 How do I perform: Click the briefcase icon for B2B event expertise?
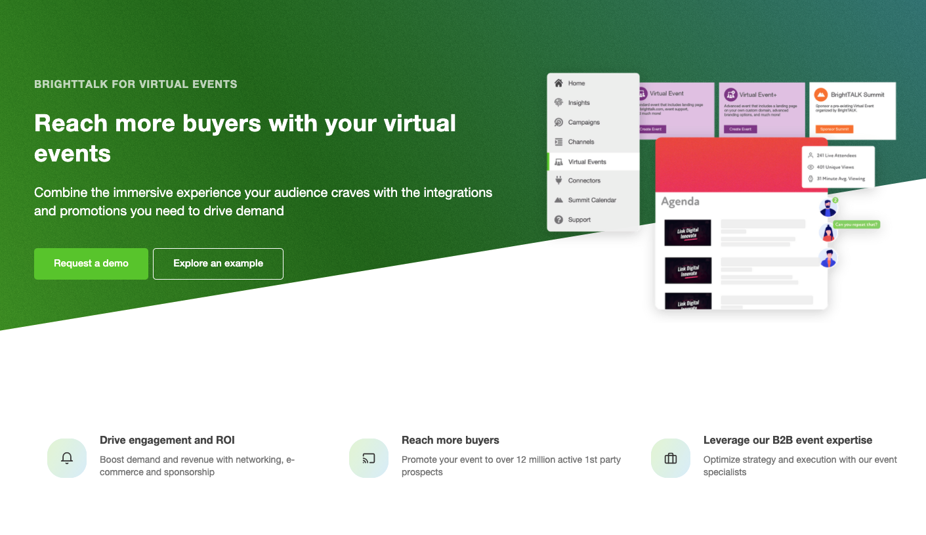pyautogui.click(x=670, y=458)
